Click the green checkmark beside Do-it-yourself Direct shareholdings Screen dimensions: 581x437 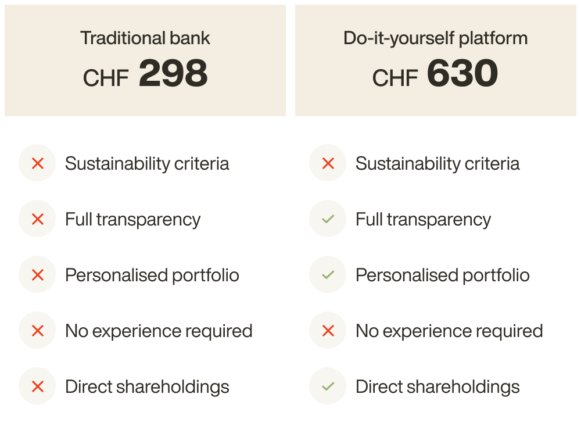328,386
